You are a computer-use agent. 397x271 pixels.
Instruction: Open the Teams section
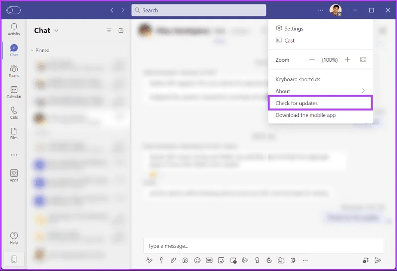[x=14, y=71]
